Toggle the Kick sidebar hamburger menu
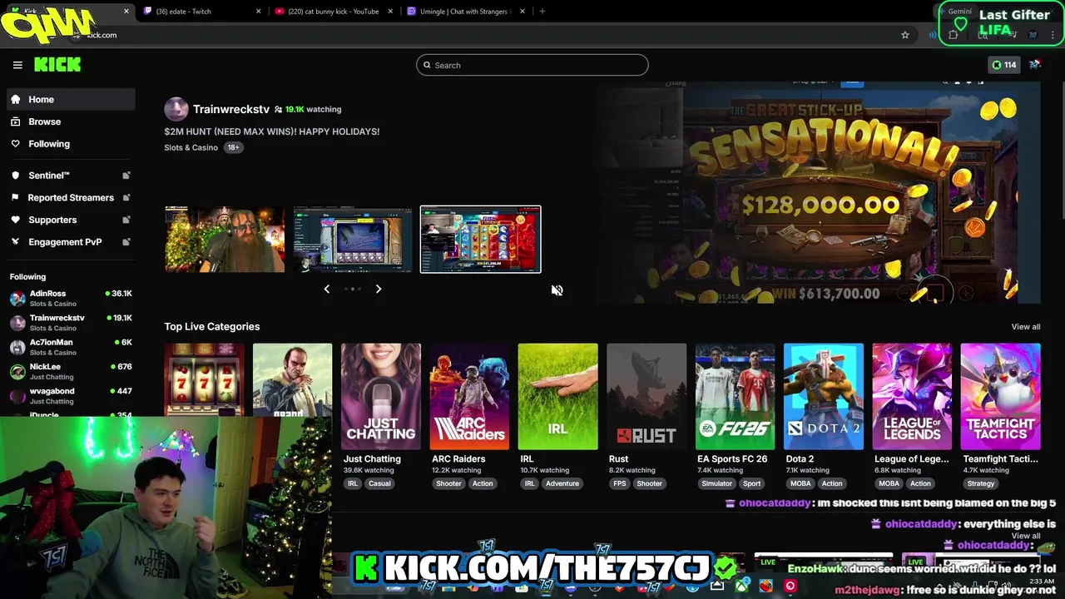 [17, 65]
